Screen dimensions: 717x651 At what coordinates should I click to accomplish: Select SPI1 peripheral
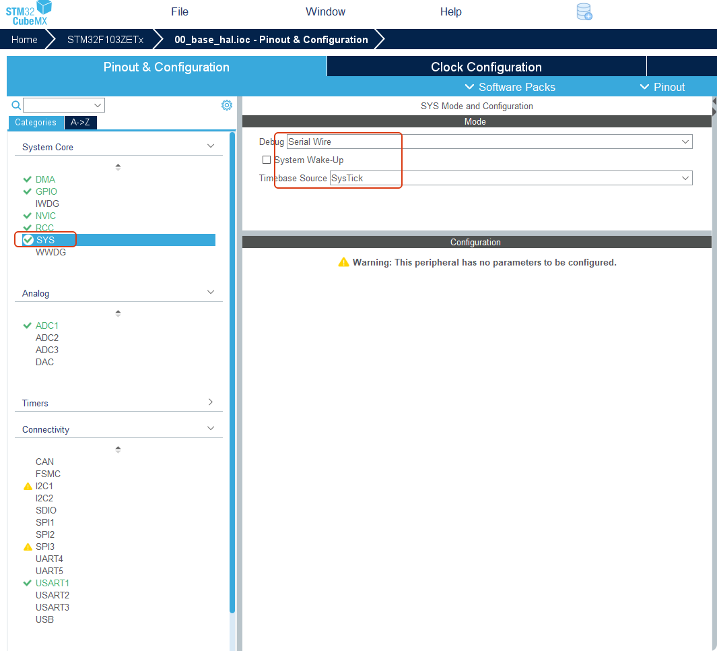pyautogui.click(x=45, y=522)
